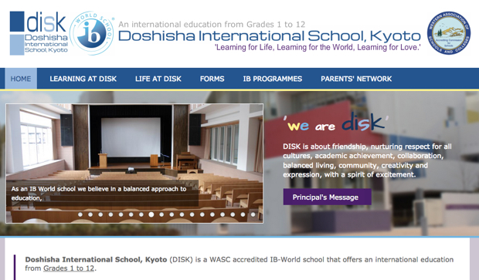
Task: Open the IB Programmes menu
Action: tap(273, 79)
